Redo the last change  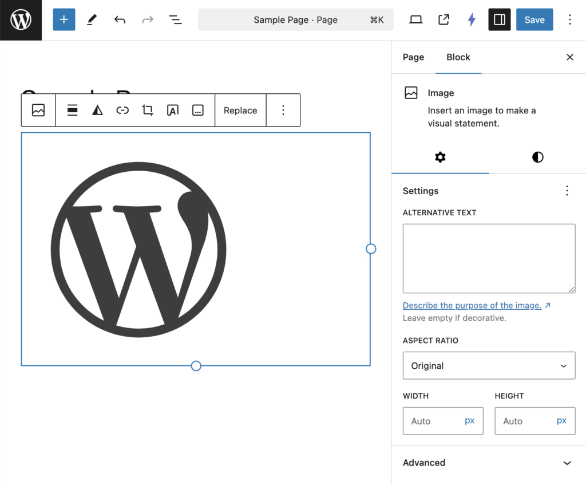tap(148, 19)
